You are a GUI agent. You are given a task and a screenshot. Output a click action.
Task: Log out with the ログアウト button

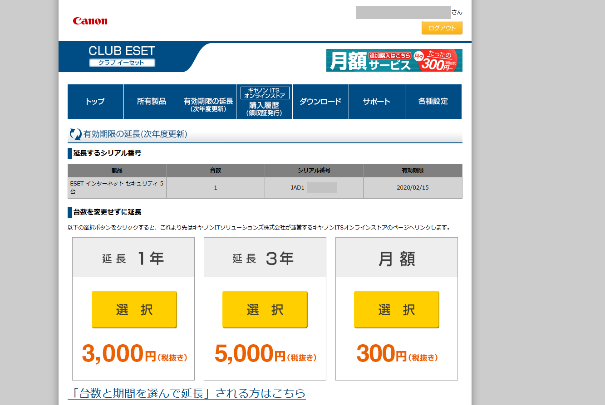442,28
